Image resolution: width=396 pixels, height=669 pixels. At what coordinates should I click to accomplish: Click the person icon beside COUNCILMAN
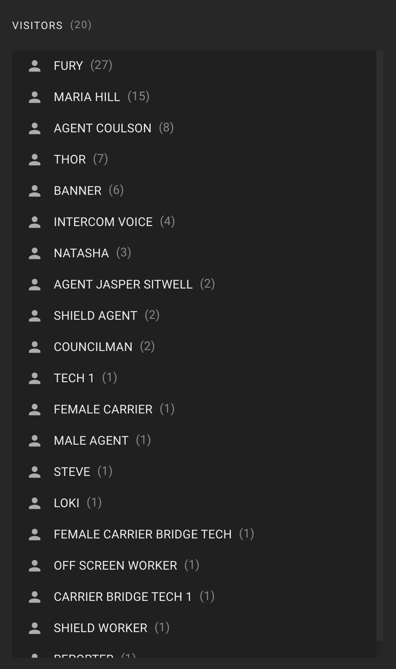(35, 347)
